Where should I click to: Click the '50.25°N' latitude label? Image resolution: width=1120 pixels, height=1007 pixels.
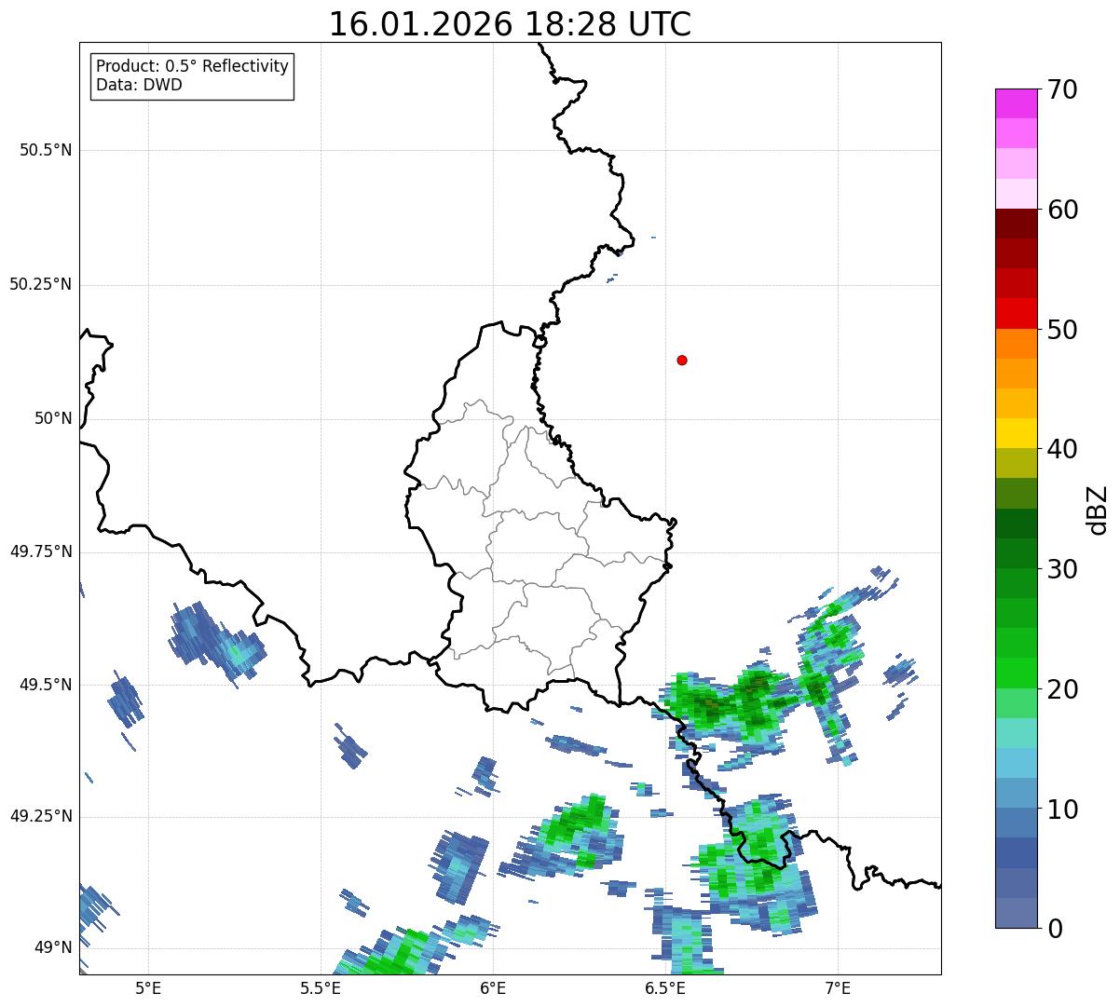[41, 284]
